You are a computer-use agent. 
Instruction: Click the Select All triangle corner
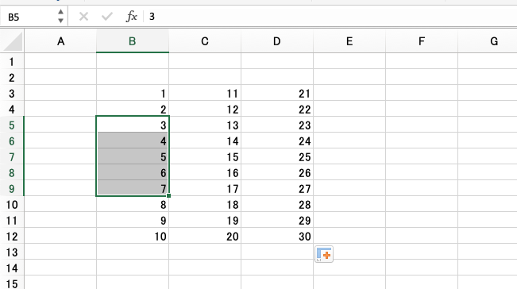click(12, 41)
